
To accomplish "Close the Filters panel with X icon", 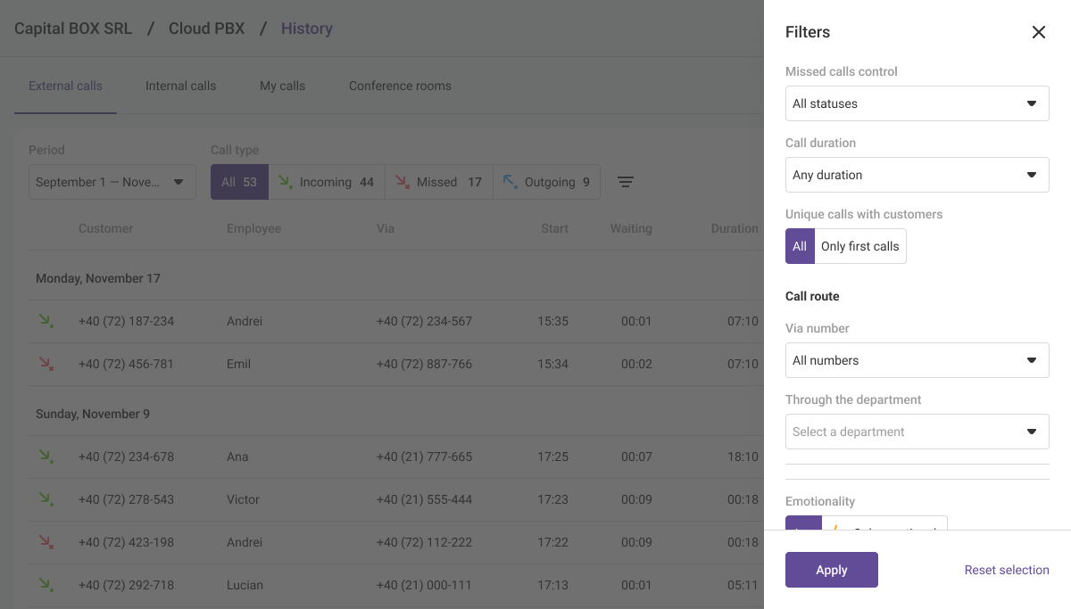I will coord(1038,32).
